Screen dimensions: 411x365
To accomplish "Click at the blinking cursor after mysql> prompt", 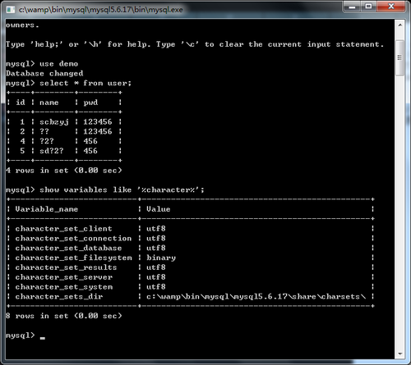I will point(43,338).
